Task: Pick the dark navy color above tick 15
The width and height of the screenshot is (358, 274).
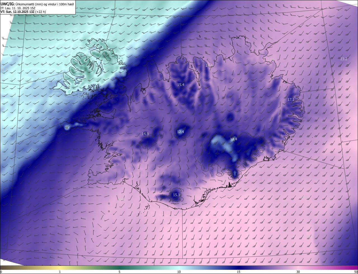Action: (239, 268)
